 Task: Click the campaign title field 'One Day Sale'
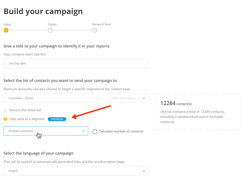[x=76, y=64]
